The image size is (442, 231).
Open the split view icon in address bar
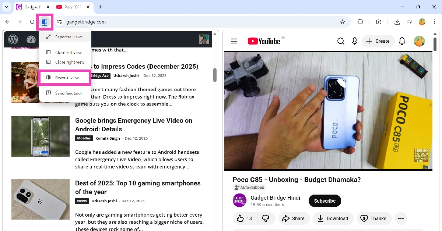45,22
